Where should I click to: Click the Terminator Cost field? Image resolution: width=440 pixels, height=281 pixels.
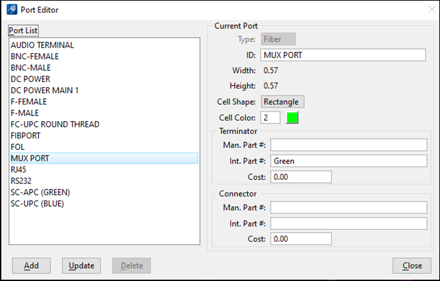(x=301, y=177)
